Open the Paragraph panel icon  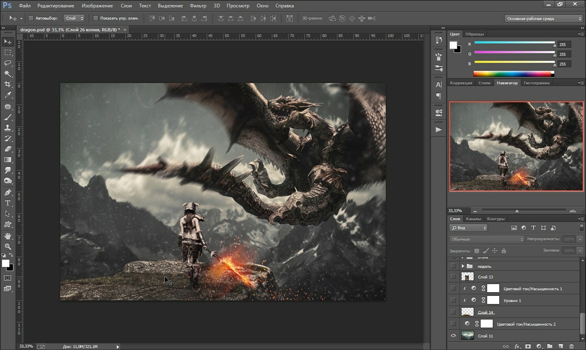(439, 96)
